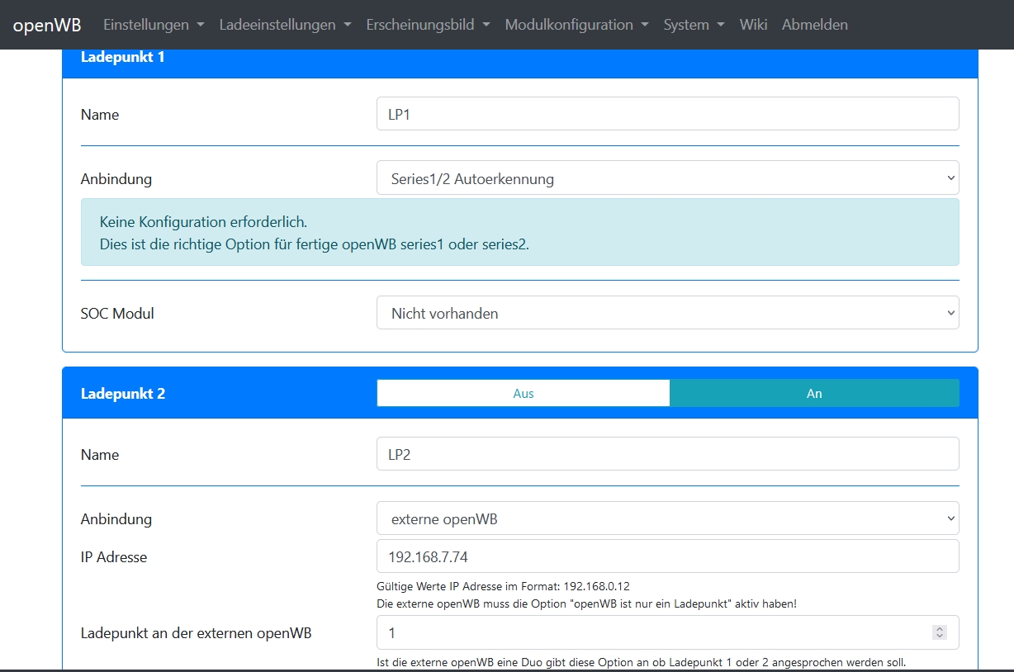The width and height of the screenshot is (1014, 672).
Task: Click the LP2 name input field
Action: 667,454
